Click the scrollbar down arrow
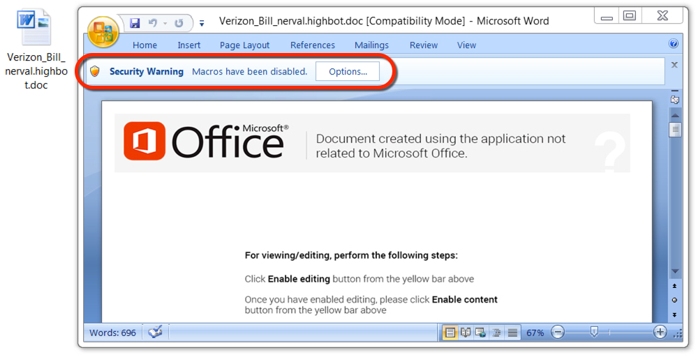The width and height of the screenshot is (696, 357). pos(674,271)
